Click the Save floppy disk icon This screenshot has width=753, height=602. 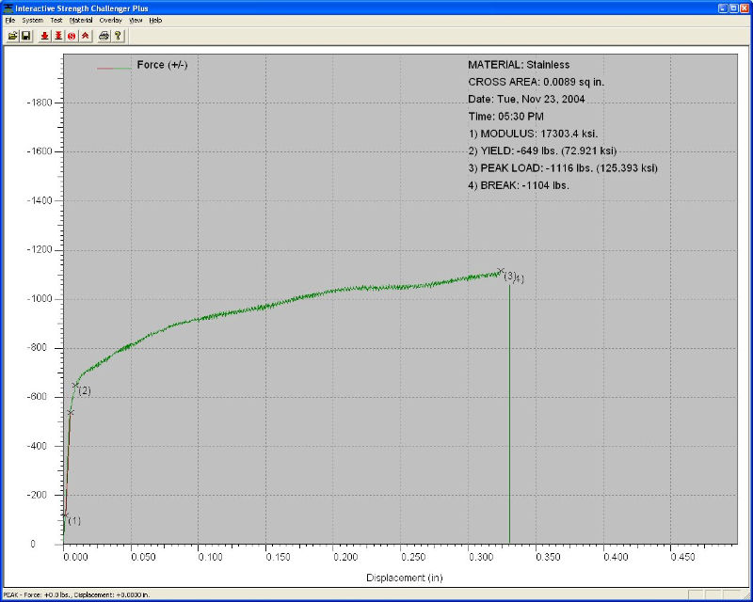pos(26,36)
